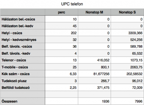Viewport: 144px width, 105px height.
Task: Select the cell containing 3309,366
Action: tap(127, 33)
